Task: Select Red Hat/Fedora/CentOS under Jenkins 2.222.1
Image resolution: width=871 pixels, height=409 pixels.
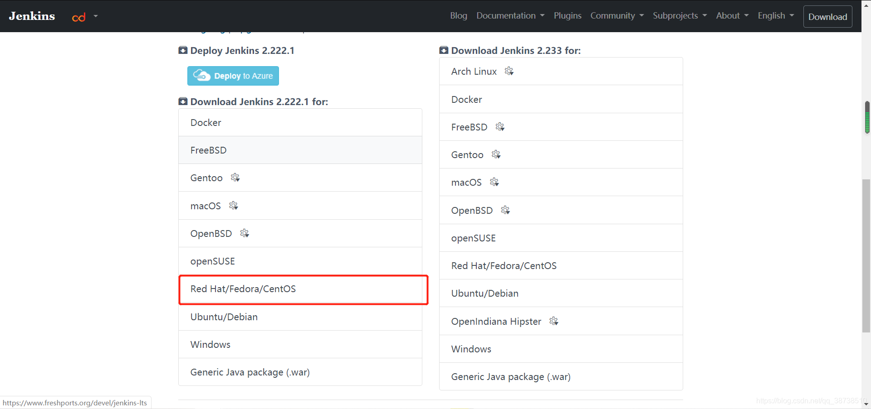Action: click(300, 289)
